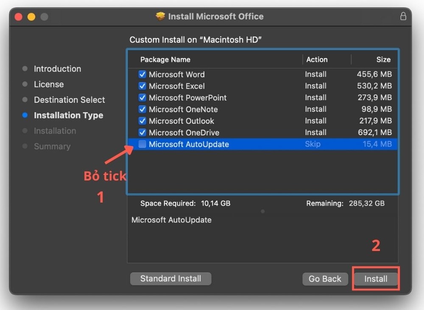Click the Office package icon in title
This screenshot has height=310, width=424.
point(160,17)
